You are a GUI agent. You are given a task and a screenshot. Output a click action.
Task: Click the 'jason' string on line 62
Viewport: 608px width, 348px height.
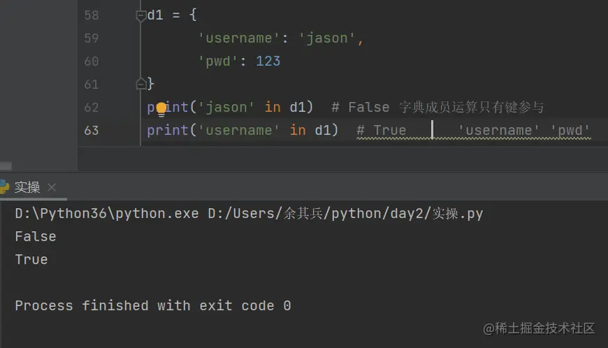(226, 108)
